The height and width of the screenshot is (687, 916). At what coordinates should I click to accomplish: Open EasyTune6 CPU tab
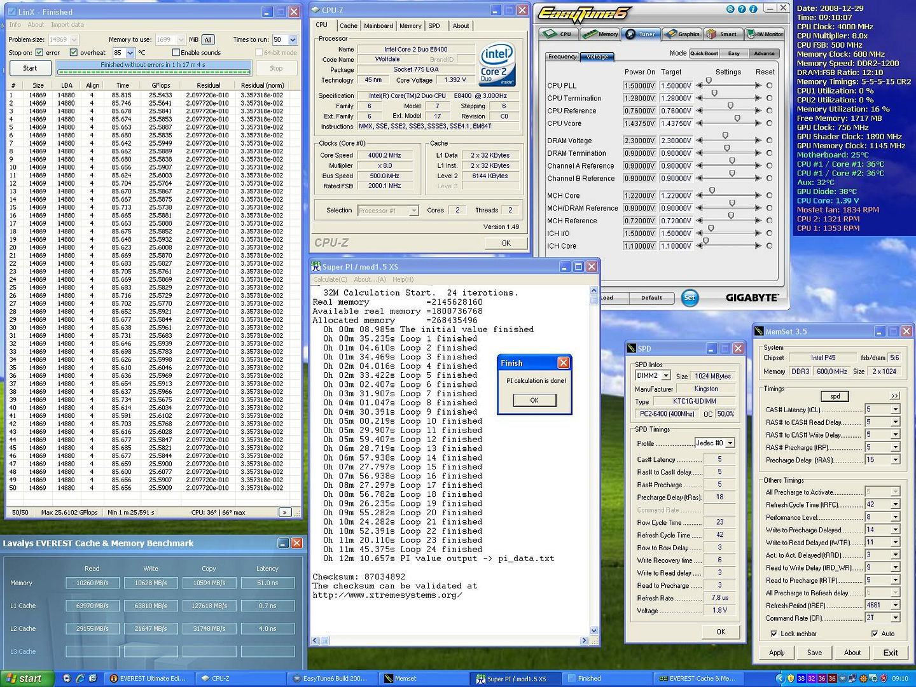pos(559,34)
